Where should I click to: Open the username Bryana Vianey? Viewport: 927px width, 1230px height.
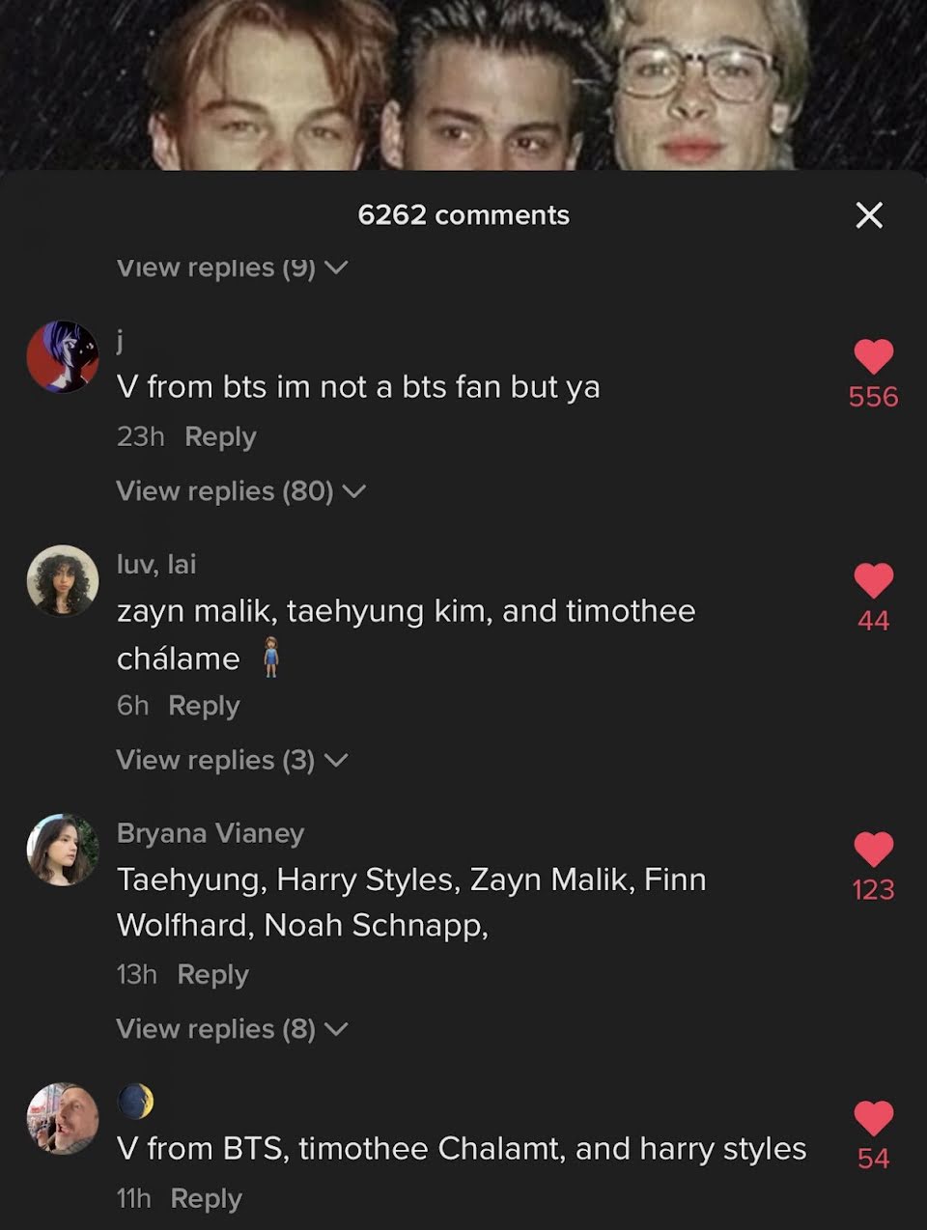(x=211, y=833)
